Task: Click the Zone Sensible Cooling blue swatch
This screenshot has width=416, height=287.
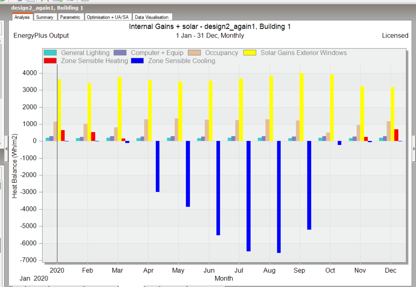Action: (137, 61)
